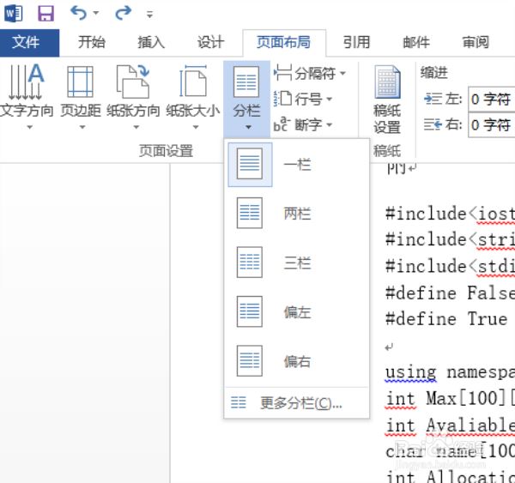The height and width of the screenshot is (483, 515).
Task: Open the 文件 tab
Action: (29, 43)
